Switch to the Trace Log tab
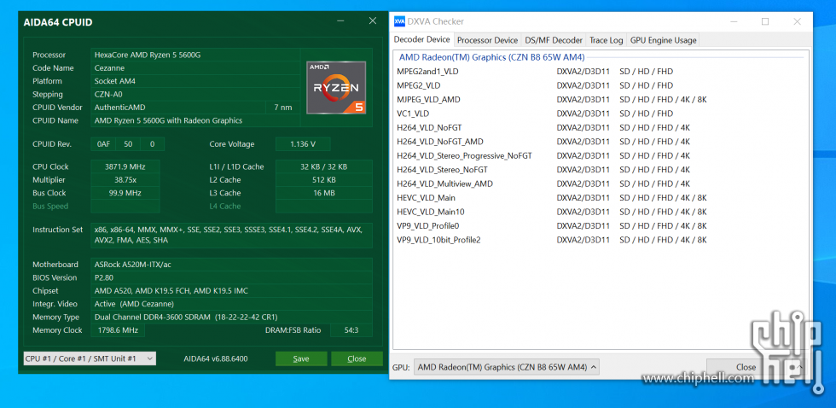 coord(607,40)
